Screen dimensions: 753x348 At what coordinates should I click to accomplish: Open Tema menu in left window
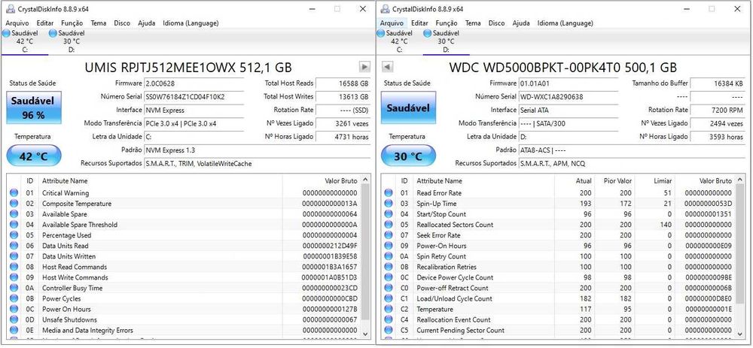coord(99,23)
